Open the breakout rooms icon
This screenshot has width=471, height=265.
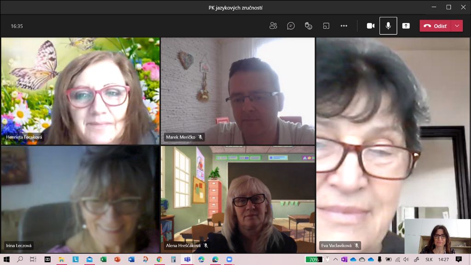pos(326,26)
